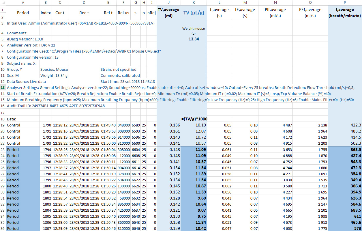This screenshot has width=362, height=231.
Task: Click the "Audit Trail ID" cell
Action: point(56,106)
